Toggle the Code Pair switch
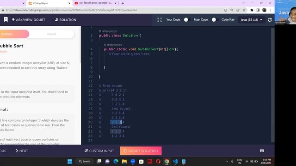296x166 pixels. point(215,19)
